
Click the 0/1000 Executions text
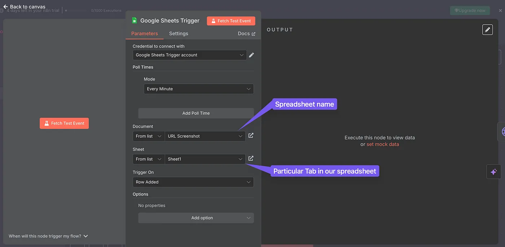(106, 10)
